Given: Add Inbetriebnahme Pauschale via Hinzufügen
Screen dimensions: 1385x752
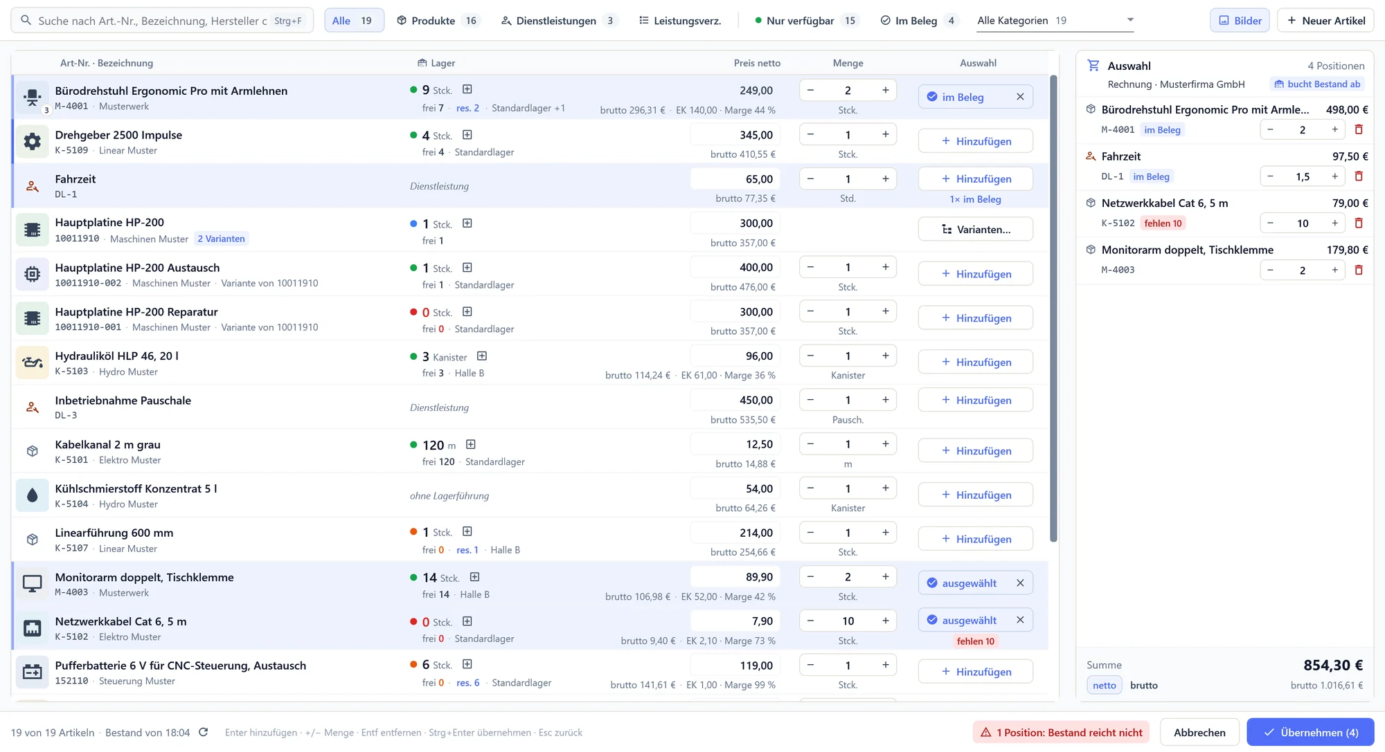Looking at the screenshot, I should click(x=975, y=400).
